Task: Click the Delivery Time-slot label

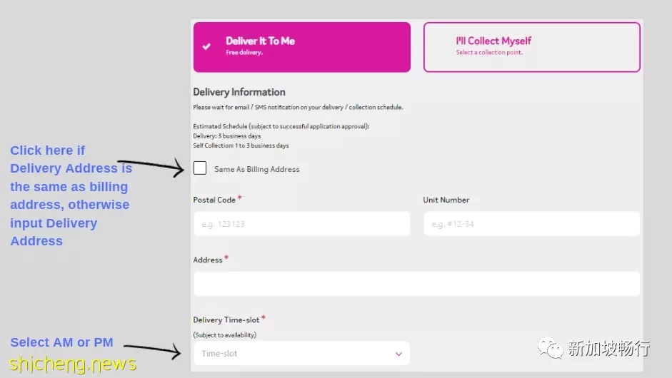Action: [226, 320]
